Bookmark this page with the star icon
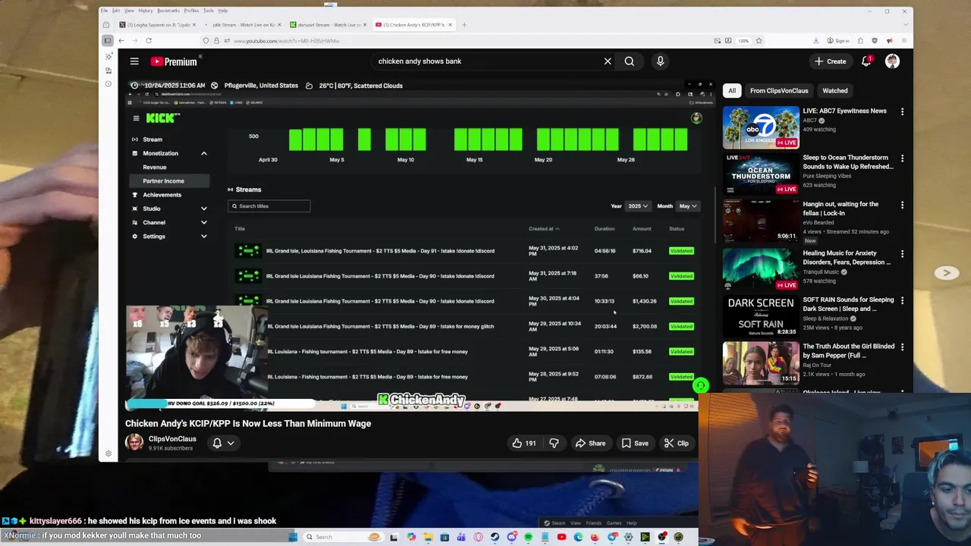971x546 pixels. point(759,40)
